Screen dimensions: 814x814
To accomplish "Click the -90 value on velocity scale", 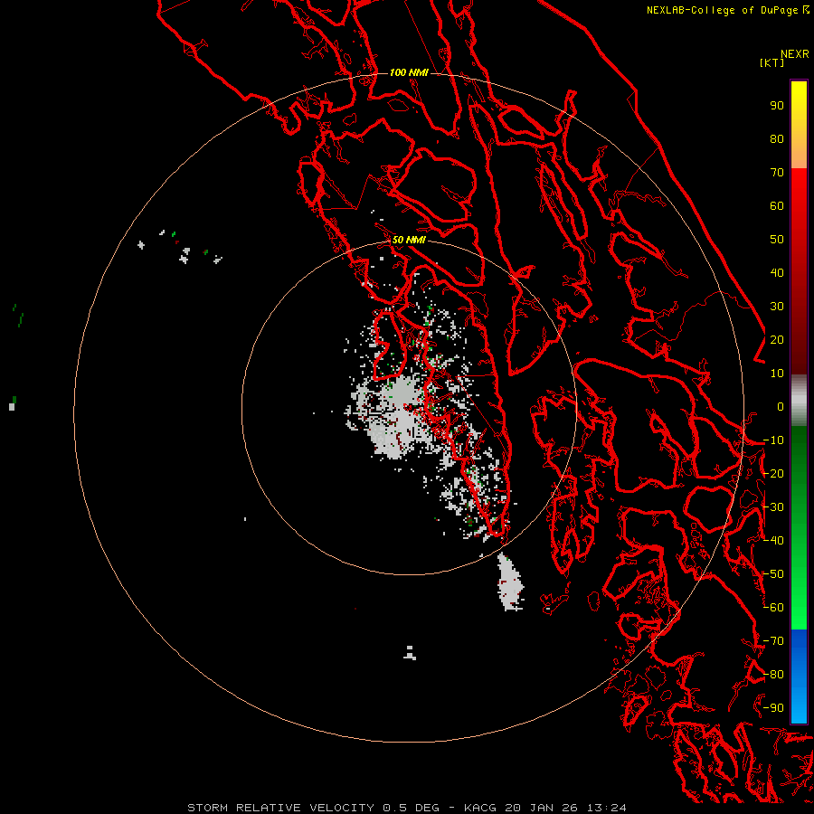I will click(x=773, y=708).
